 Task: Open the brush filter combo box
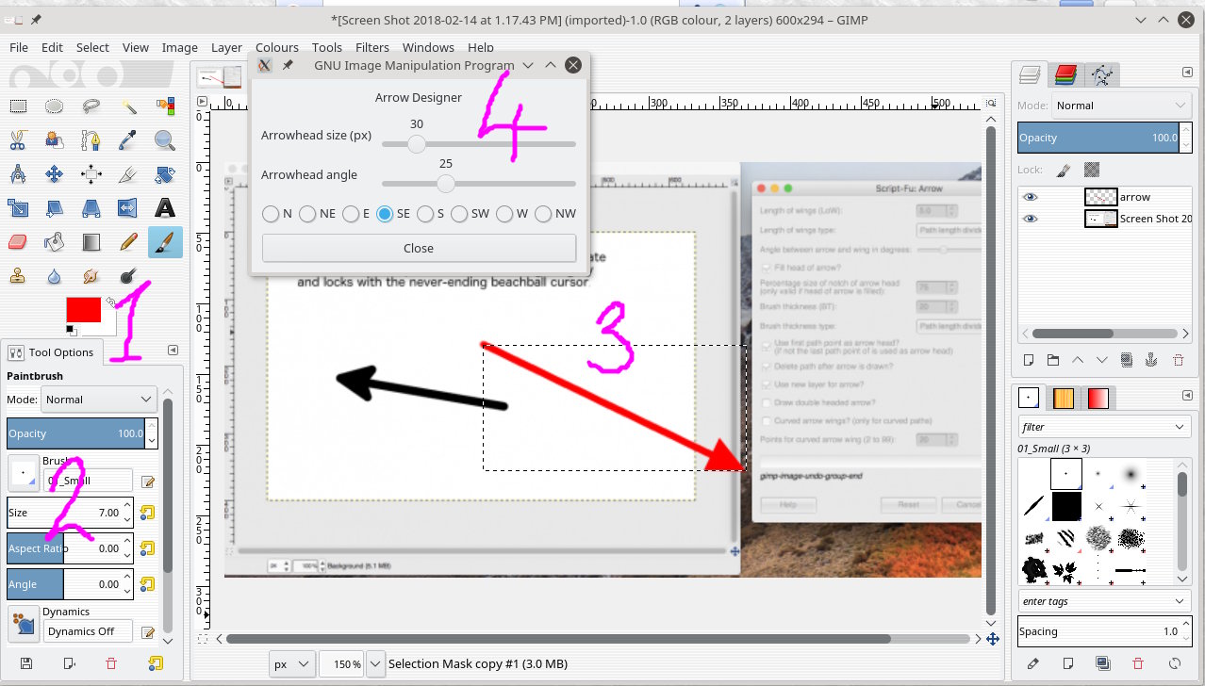click(1104, 427)
